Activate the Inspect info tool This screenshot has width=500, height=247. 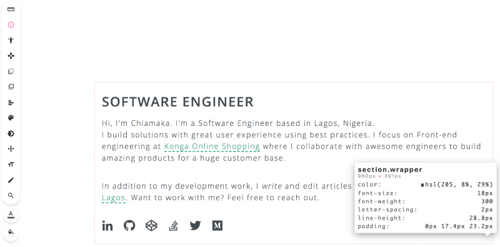[x=11, y=25]
